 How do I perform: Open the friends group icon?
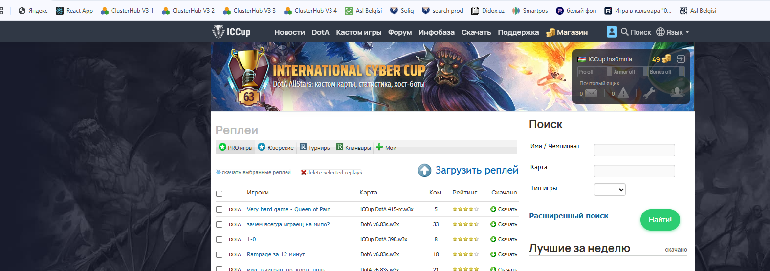point(677,92)
